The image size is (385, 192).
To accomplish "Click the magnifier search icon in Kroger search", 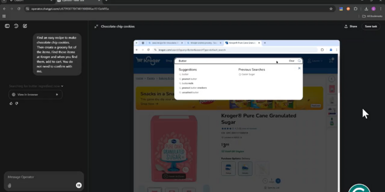I will 299,61.
